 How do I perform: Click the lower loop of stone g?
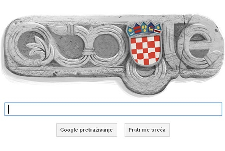coord(147,77)
